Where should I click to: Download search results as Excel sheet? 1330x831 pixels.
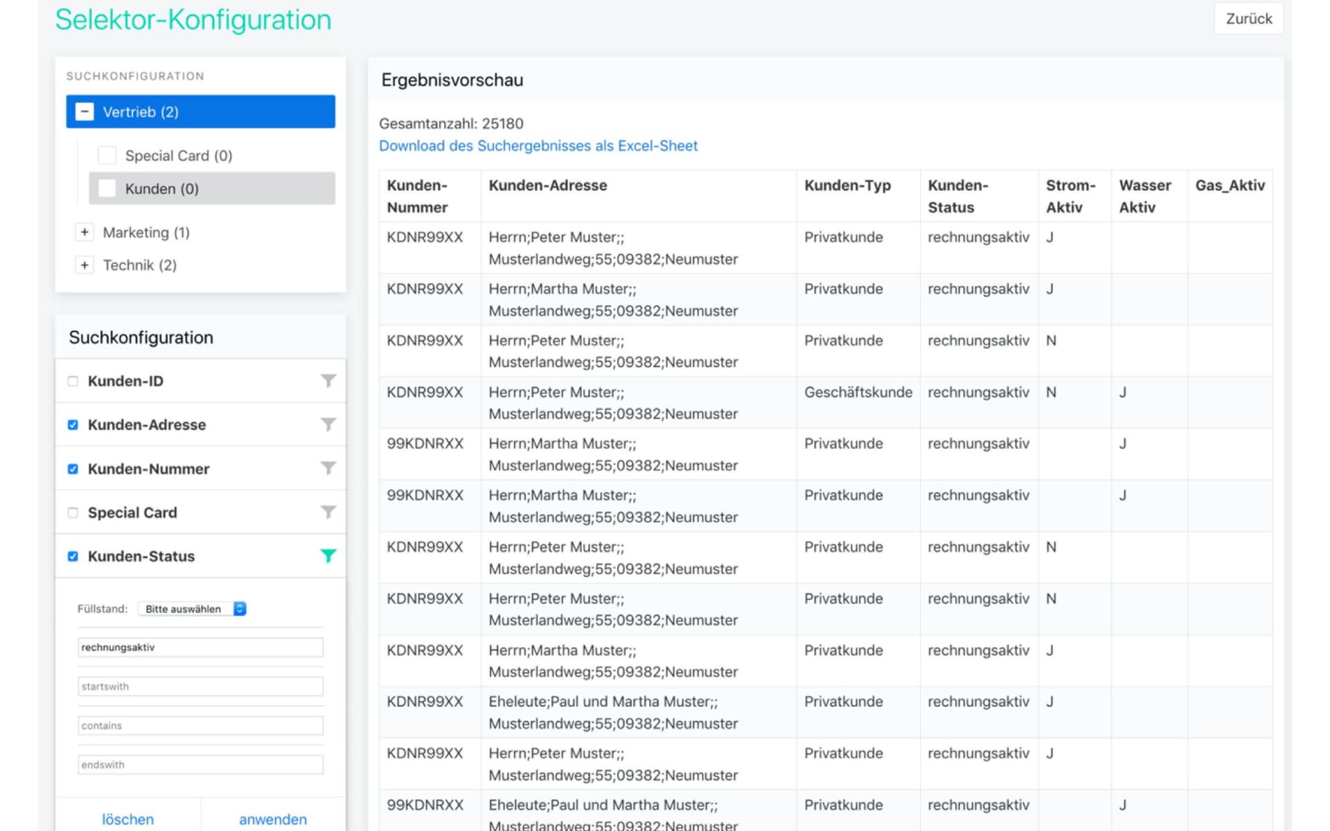click(x=538, y=145)
